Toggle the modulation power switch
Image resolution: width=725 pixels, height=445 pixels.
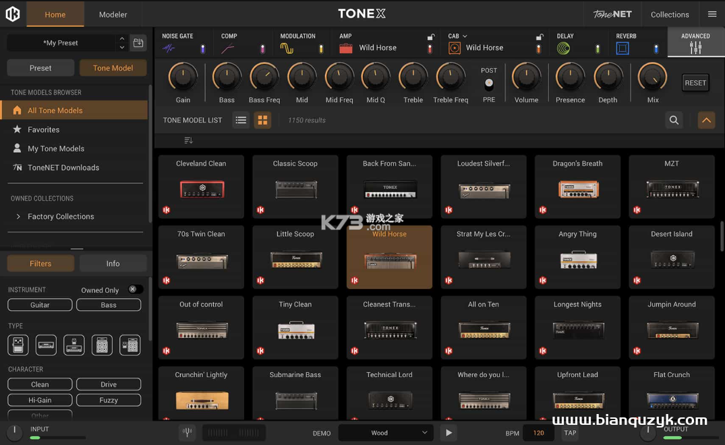(321, 48)
